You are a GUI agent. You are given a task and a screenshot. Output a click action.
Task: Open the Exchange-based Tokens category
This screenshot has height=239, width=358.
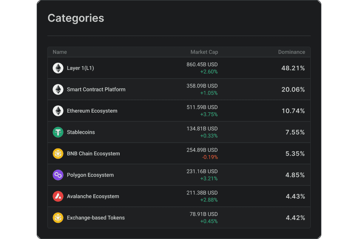(96, 218)
